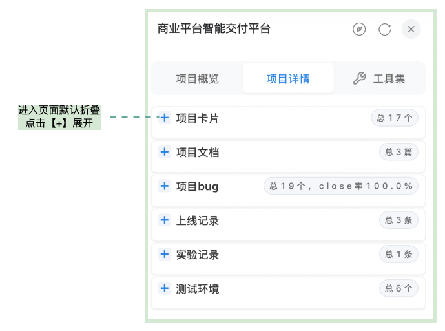Select the 项目详情 tab

pos(288,79)
